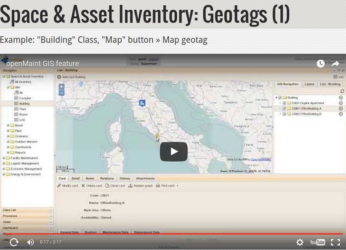The height and width of the screenshot is (250, 346).
Task: Toggle the Duplex Apartment checkbox
Action: pyautogui.click(x=284, y=103)
